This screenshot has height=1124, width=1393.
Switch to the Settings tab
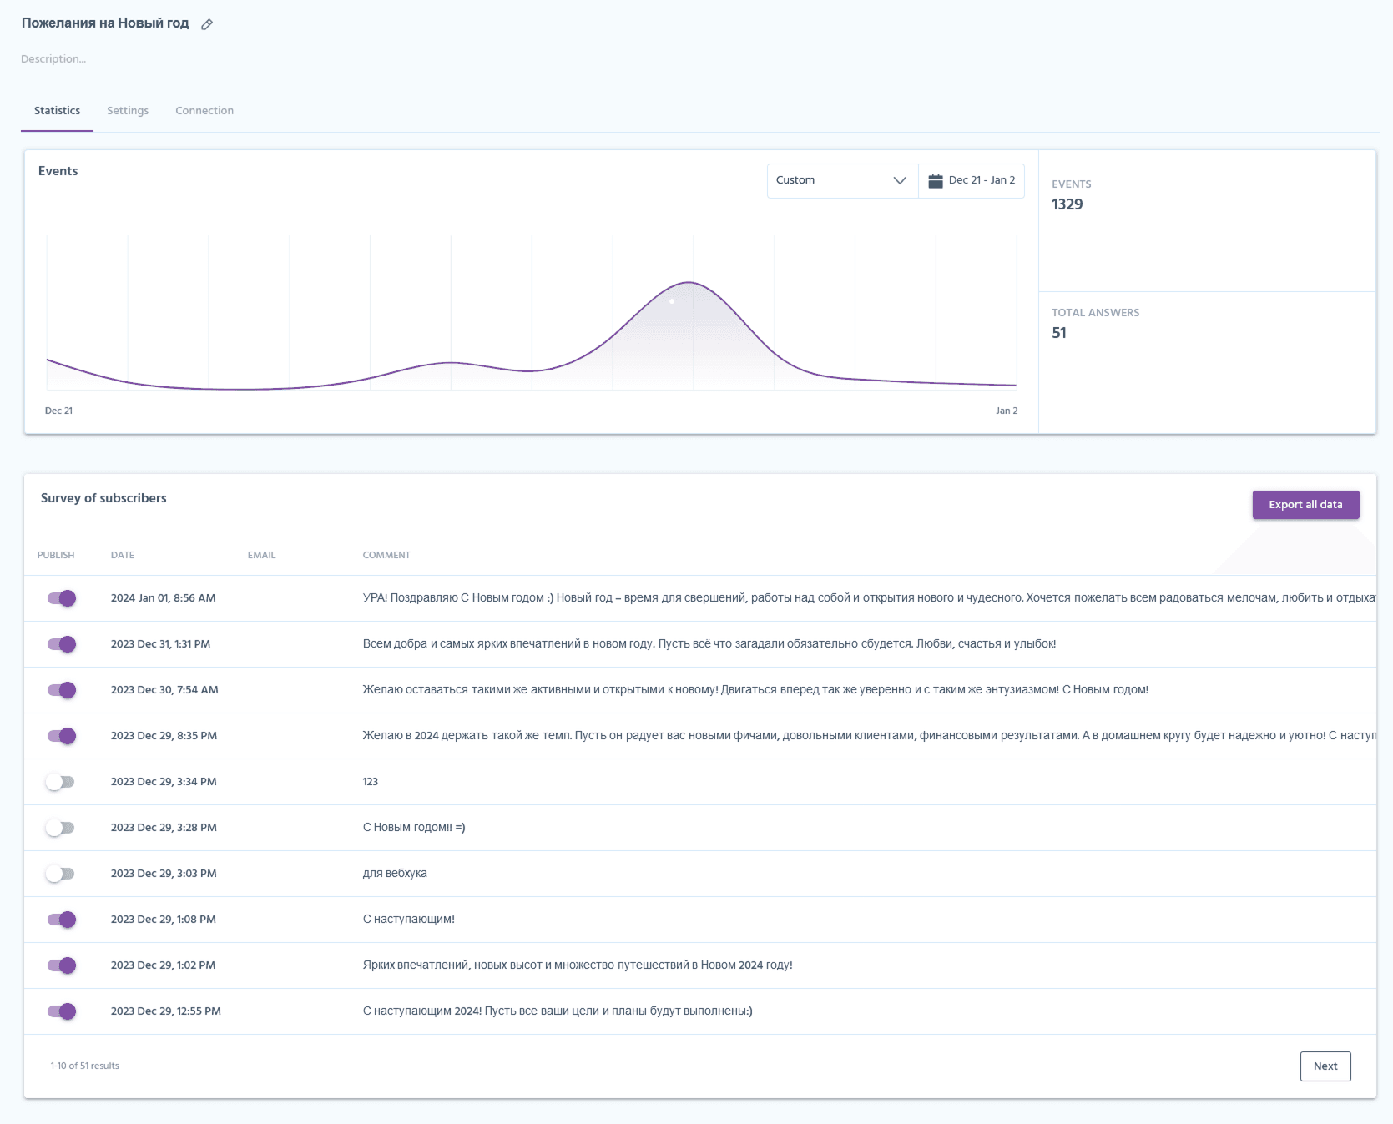(x=128, y=111)
